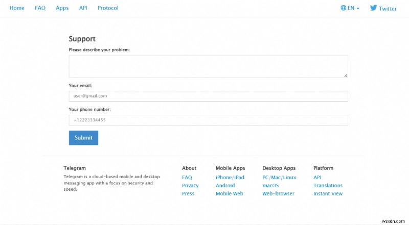
Task: Click the About footer heading
Action: (x=189, y=168)
